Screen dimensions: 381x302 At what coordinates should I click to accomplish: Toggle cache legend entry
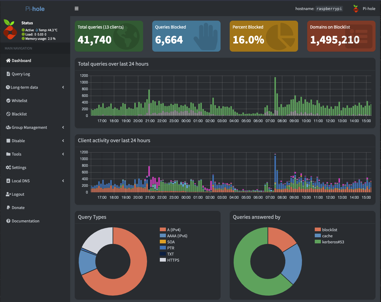324,236
